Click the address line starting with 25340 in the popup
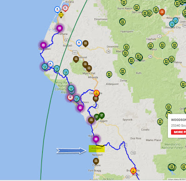Screen dimensions: 186x181 179,126
